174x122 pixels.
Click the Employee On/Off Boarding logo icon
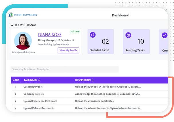pos(11,15)
